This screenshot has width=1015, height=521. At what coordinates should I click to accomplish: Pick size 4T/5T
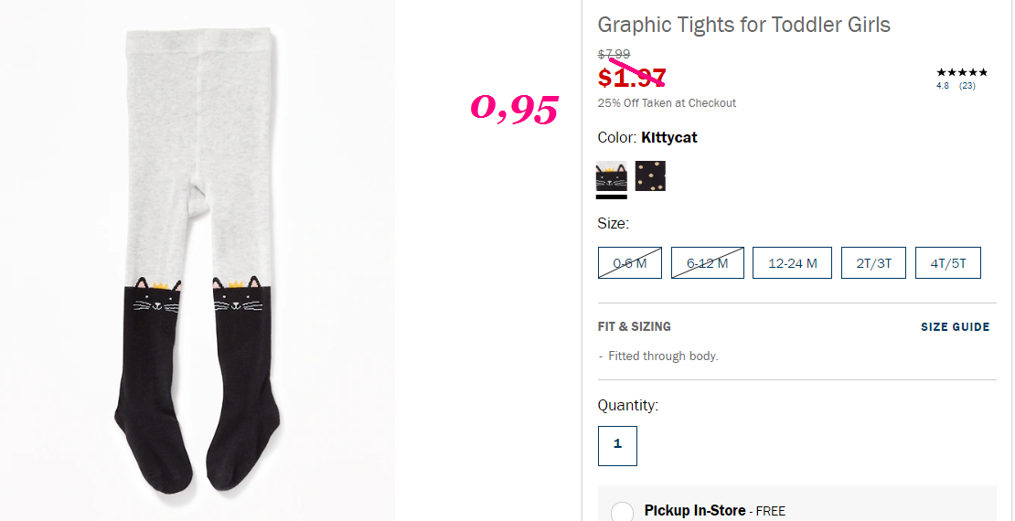click(x=947, y=262)
